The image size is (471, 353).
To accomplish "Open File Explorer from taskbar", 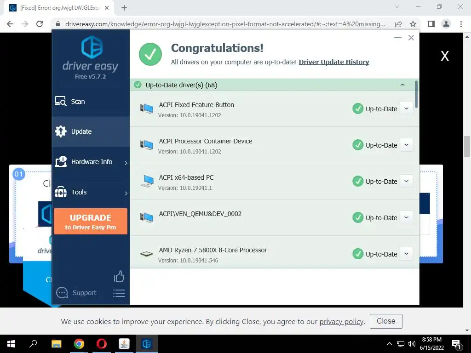I will tap(56, 344).
